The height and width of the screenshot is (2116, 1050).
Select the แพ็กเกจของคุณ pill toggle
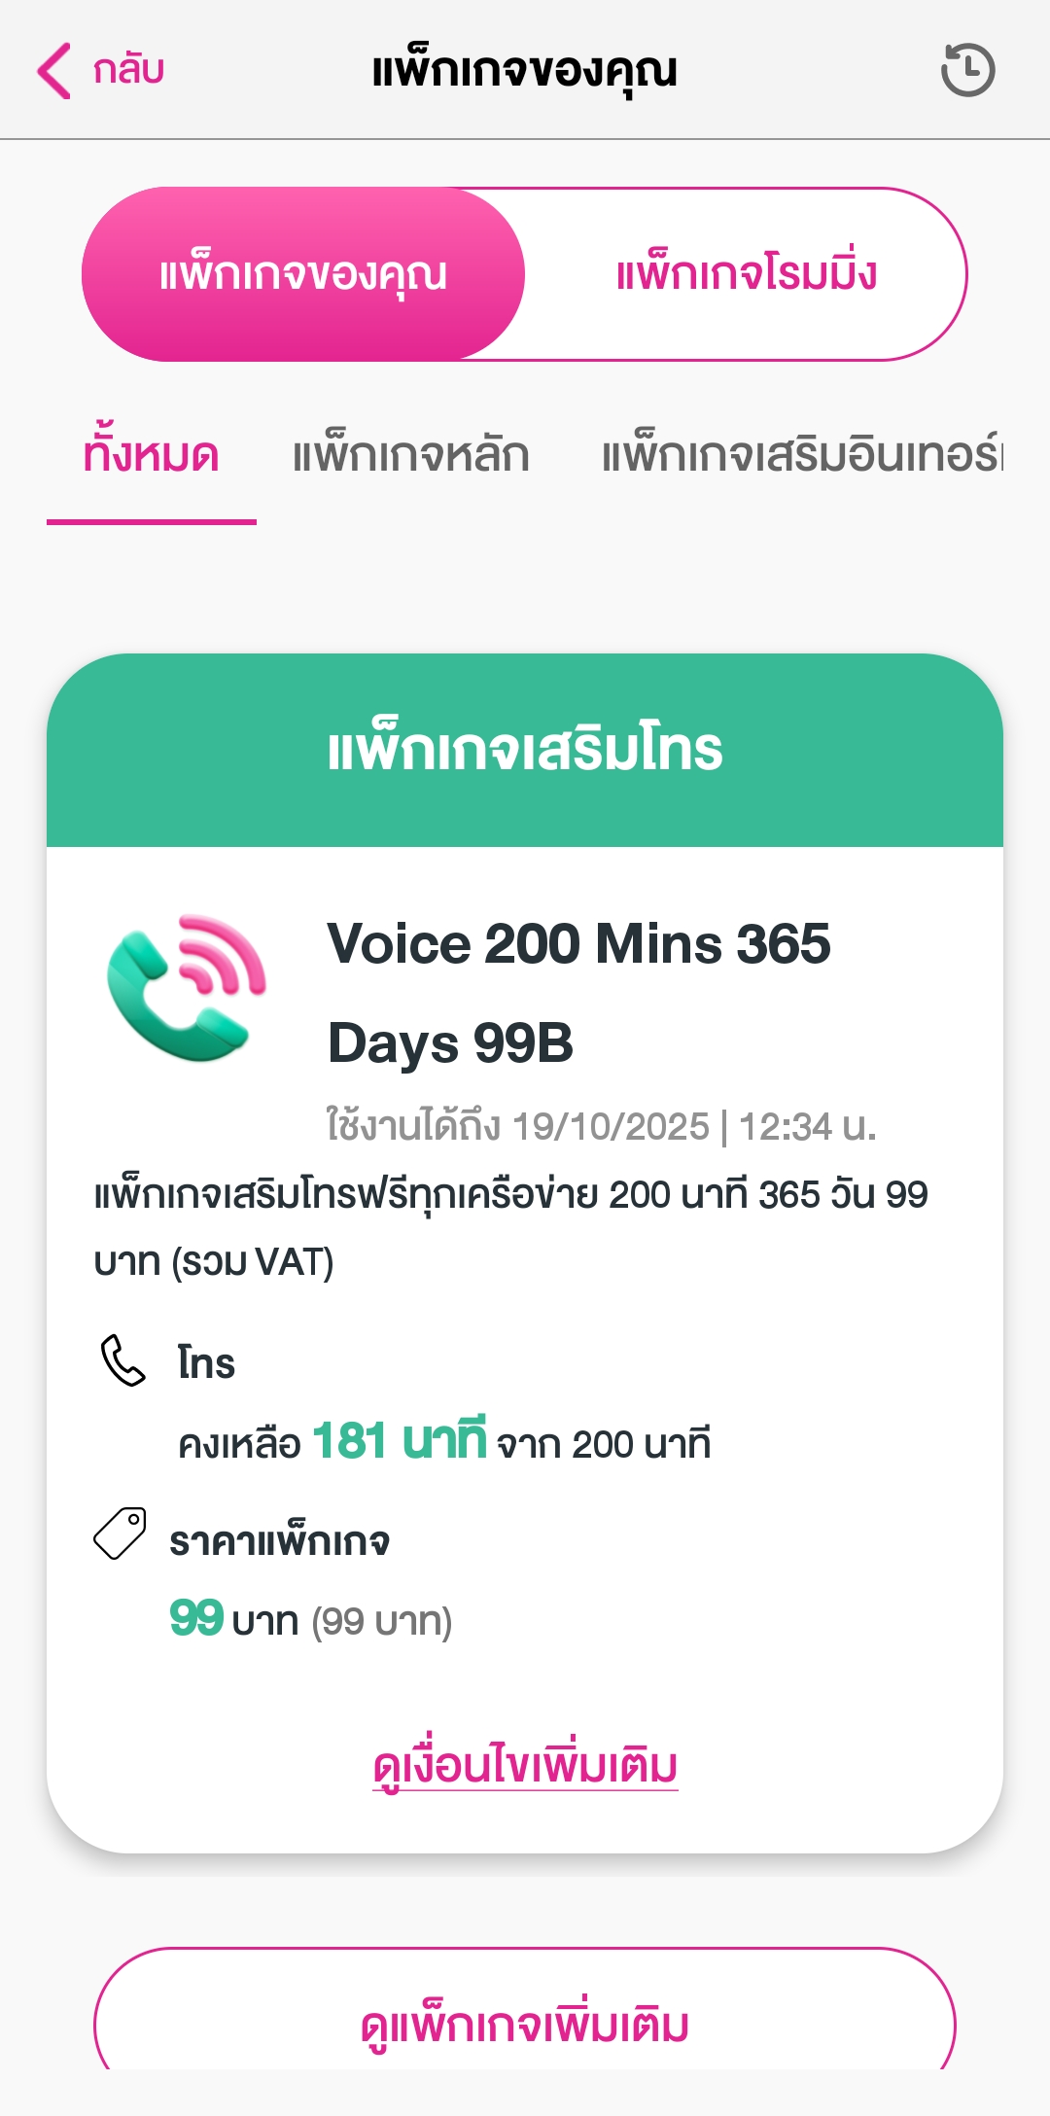(x=303, y=274)
